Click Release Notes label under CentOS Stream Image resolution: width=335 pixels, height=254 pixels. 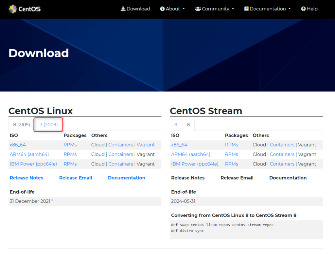[x=188, y=178]
